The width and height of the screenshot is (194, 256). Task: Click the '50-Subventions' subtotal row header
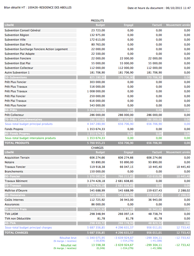click(16, 77)
